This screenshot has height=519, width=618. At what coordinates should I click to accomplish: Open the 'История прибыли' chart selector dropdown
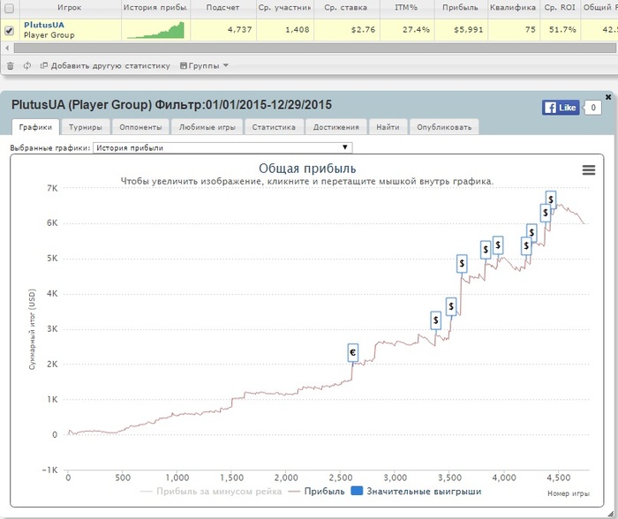tap(222, 147)
